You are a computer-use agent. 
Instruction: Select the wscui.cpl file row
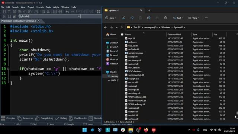(x=175, y=86)
